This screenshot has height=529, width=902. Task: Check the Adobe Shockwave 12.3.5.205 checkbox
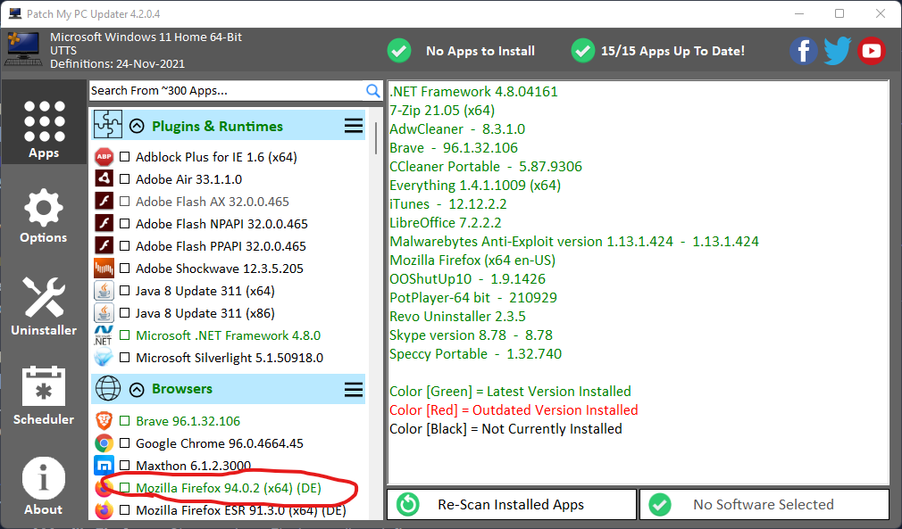[125, 269]
